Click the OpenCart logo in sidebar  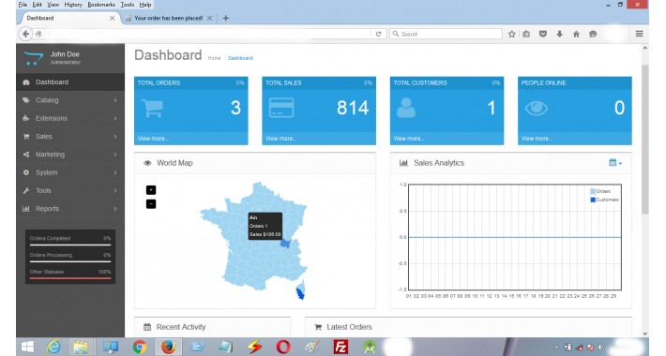(x=34, y=58)
